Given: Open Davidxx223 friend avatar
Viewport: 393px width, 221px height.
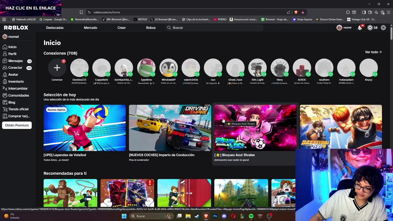Looking at the screenshot, I should (x=79, y=68).
